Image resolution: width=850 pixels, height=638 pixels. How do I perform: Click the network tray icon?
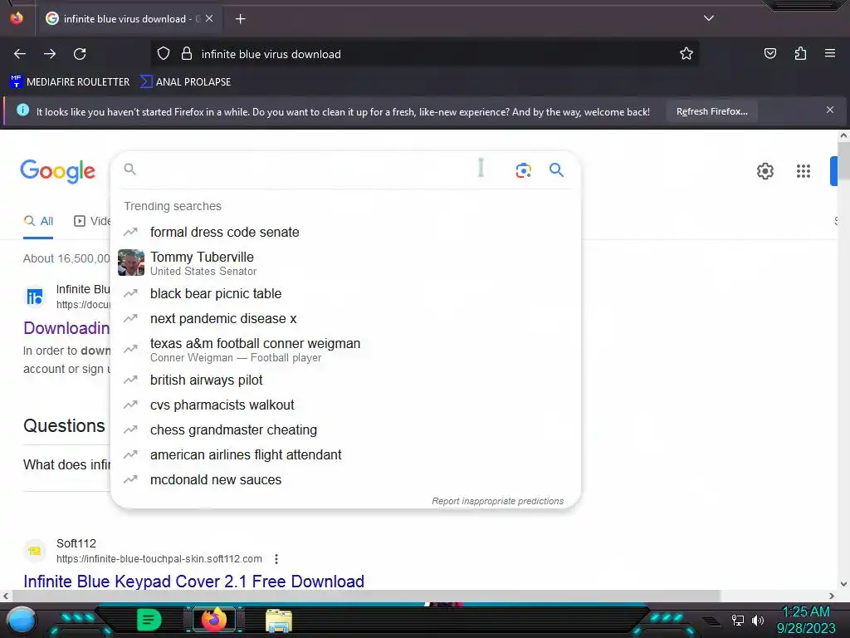pos(737,620)
